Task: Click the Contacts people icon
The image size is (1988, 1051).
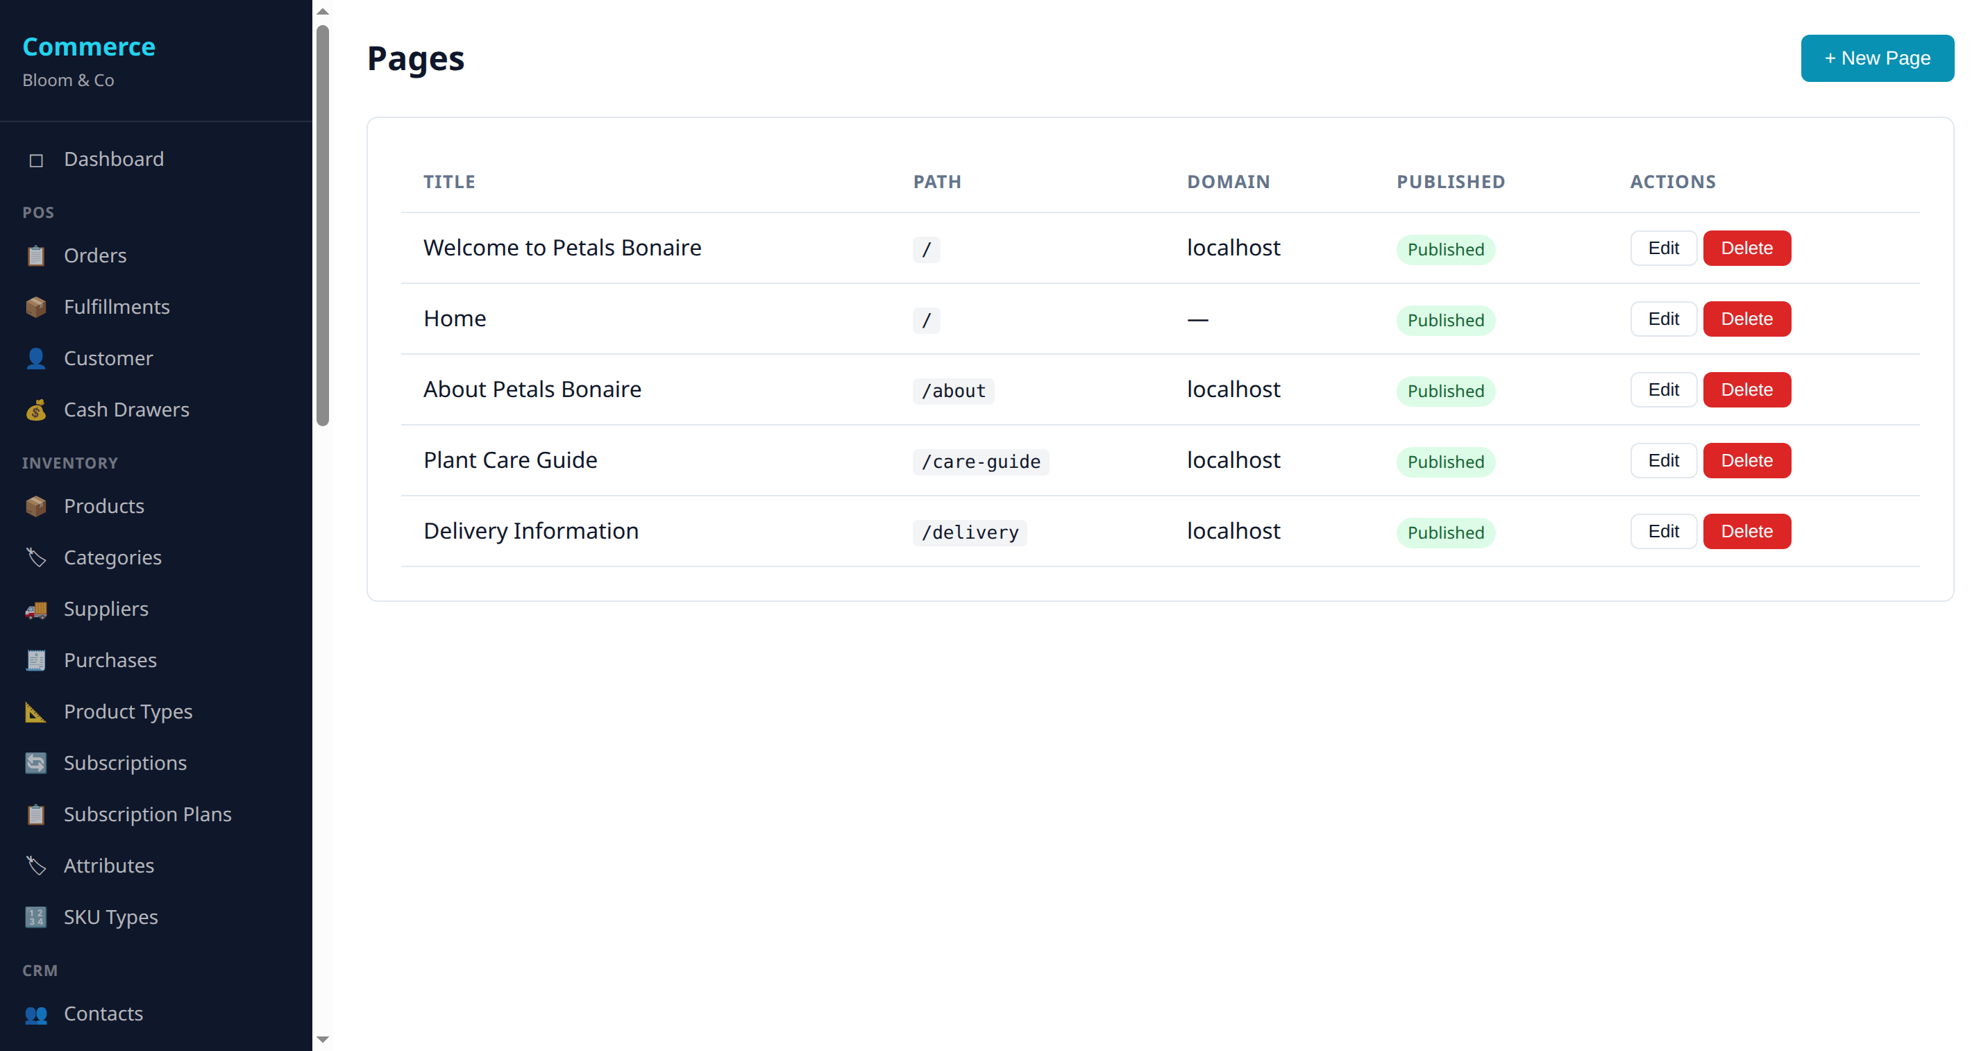Action: tap(35, 1014)
